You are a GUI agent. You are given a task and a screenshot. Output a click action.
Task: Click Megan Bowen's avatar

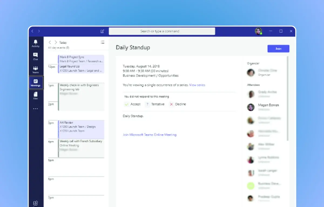tap(251, 107)
